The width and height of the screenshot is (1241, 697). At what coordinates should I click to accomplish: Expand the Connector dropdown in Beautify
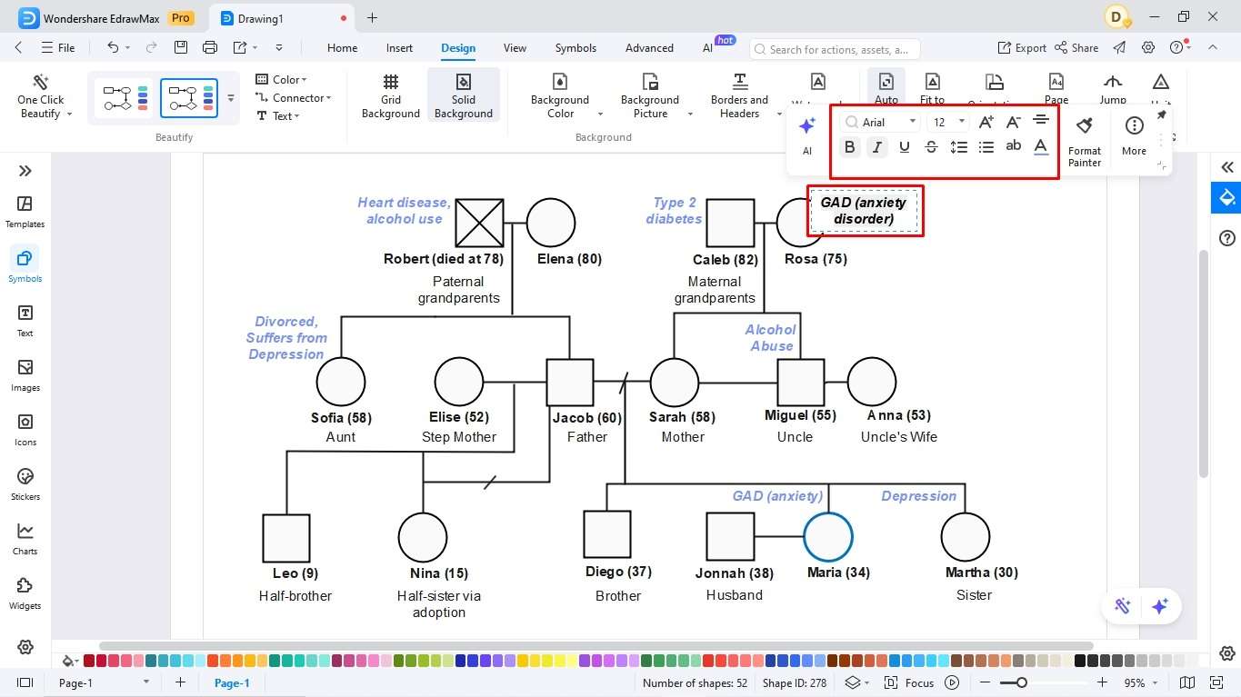294,97
